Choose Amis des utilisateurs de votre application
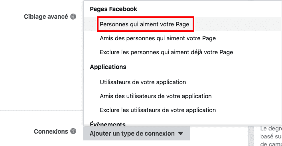282x146 pixels. [x=182, y=96]
